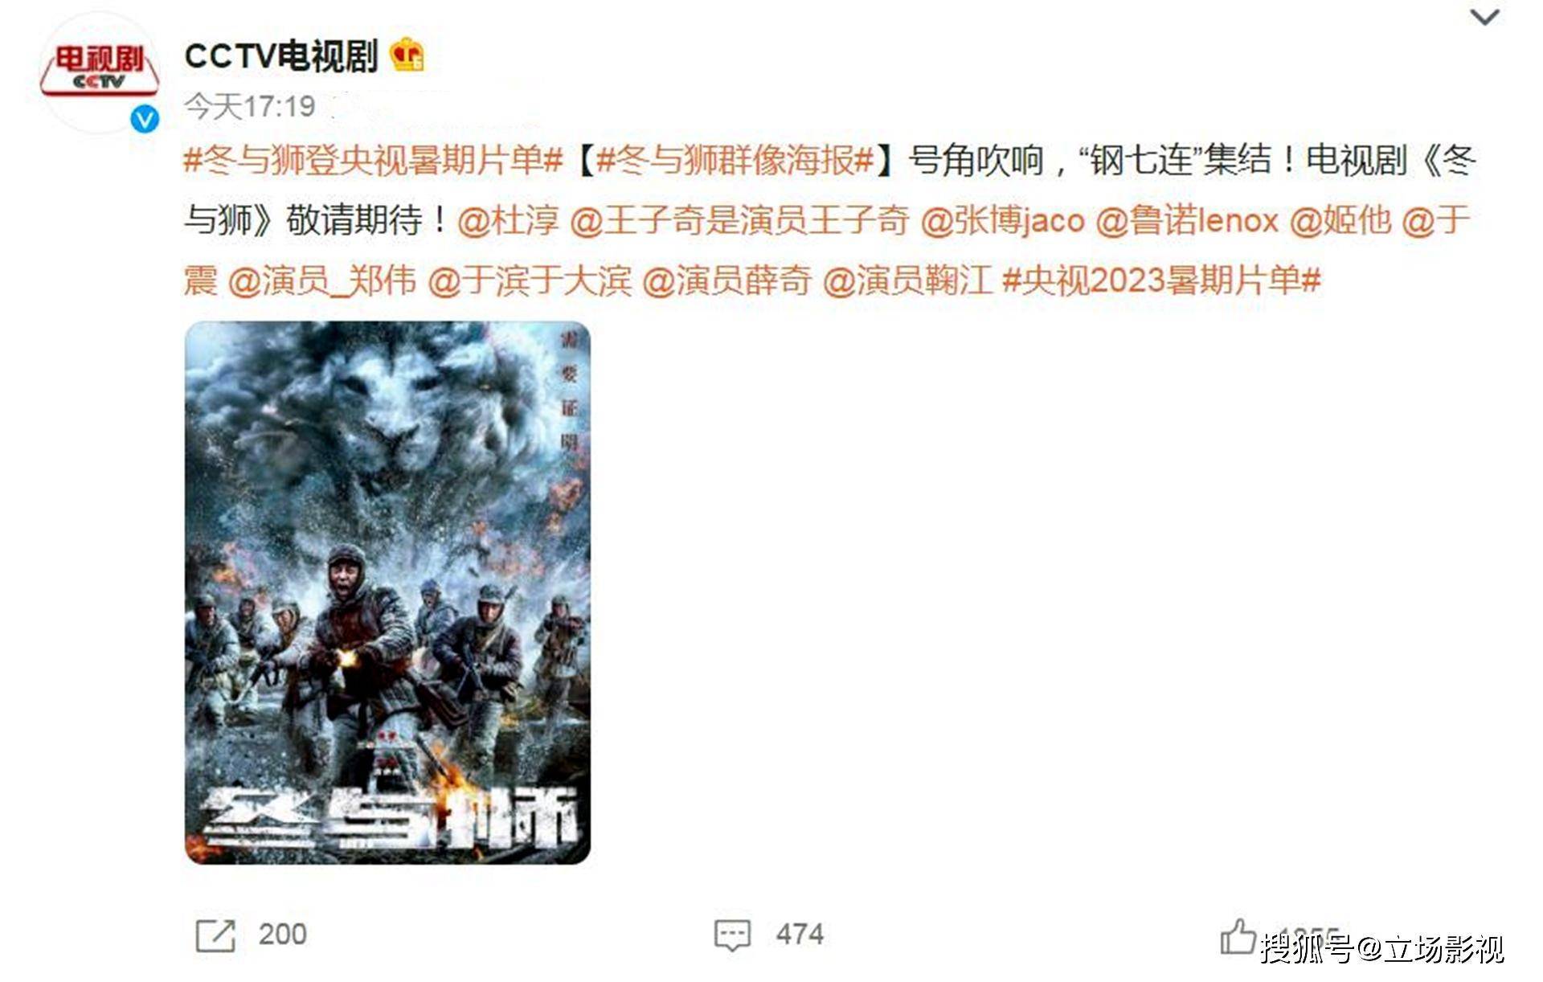The height and width of the screenshot is (982, 1543).
Task: Open the post options chevron menu
Action: 1484,17
